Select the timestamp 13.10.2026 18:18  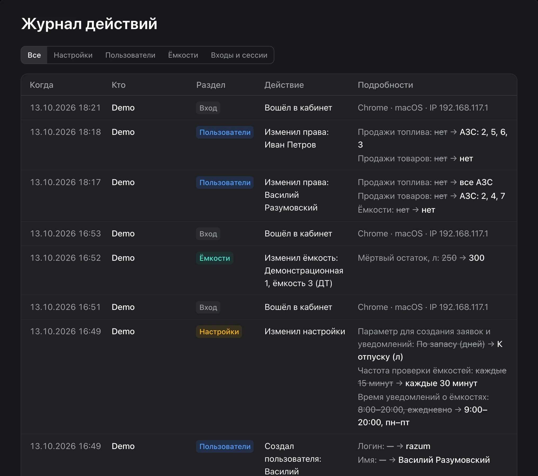[65, 132]
